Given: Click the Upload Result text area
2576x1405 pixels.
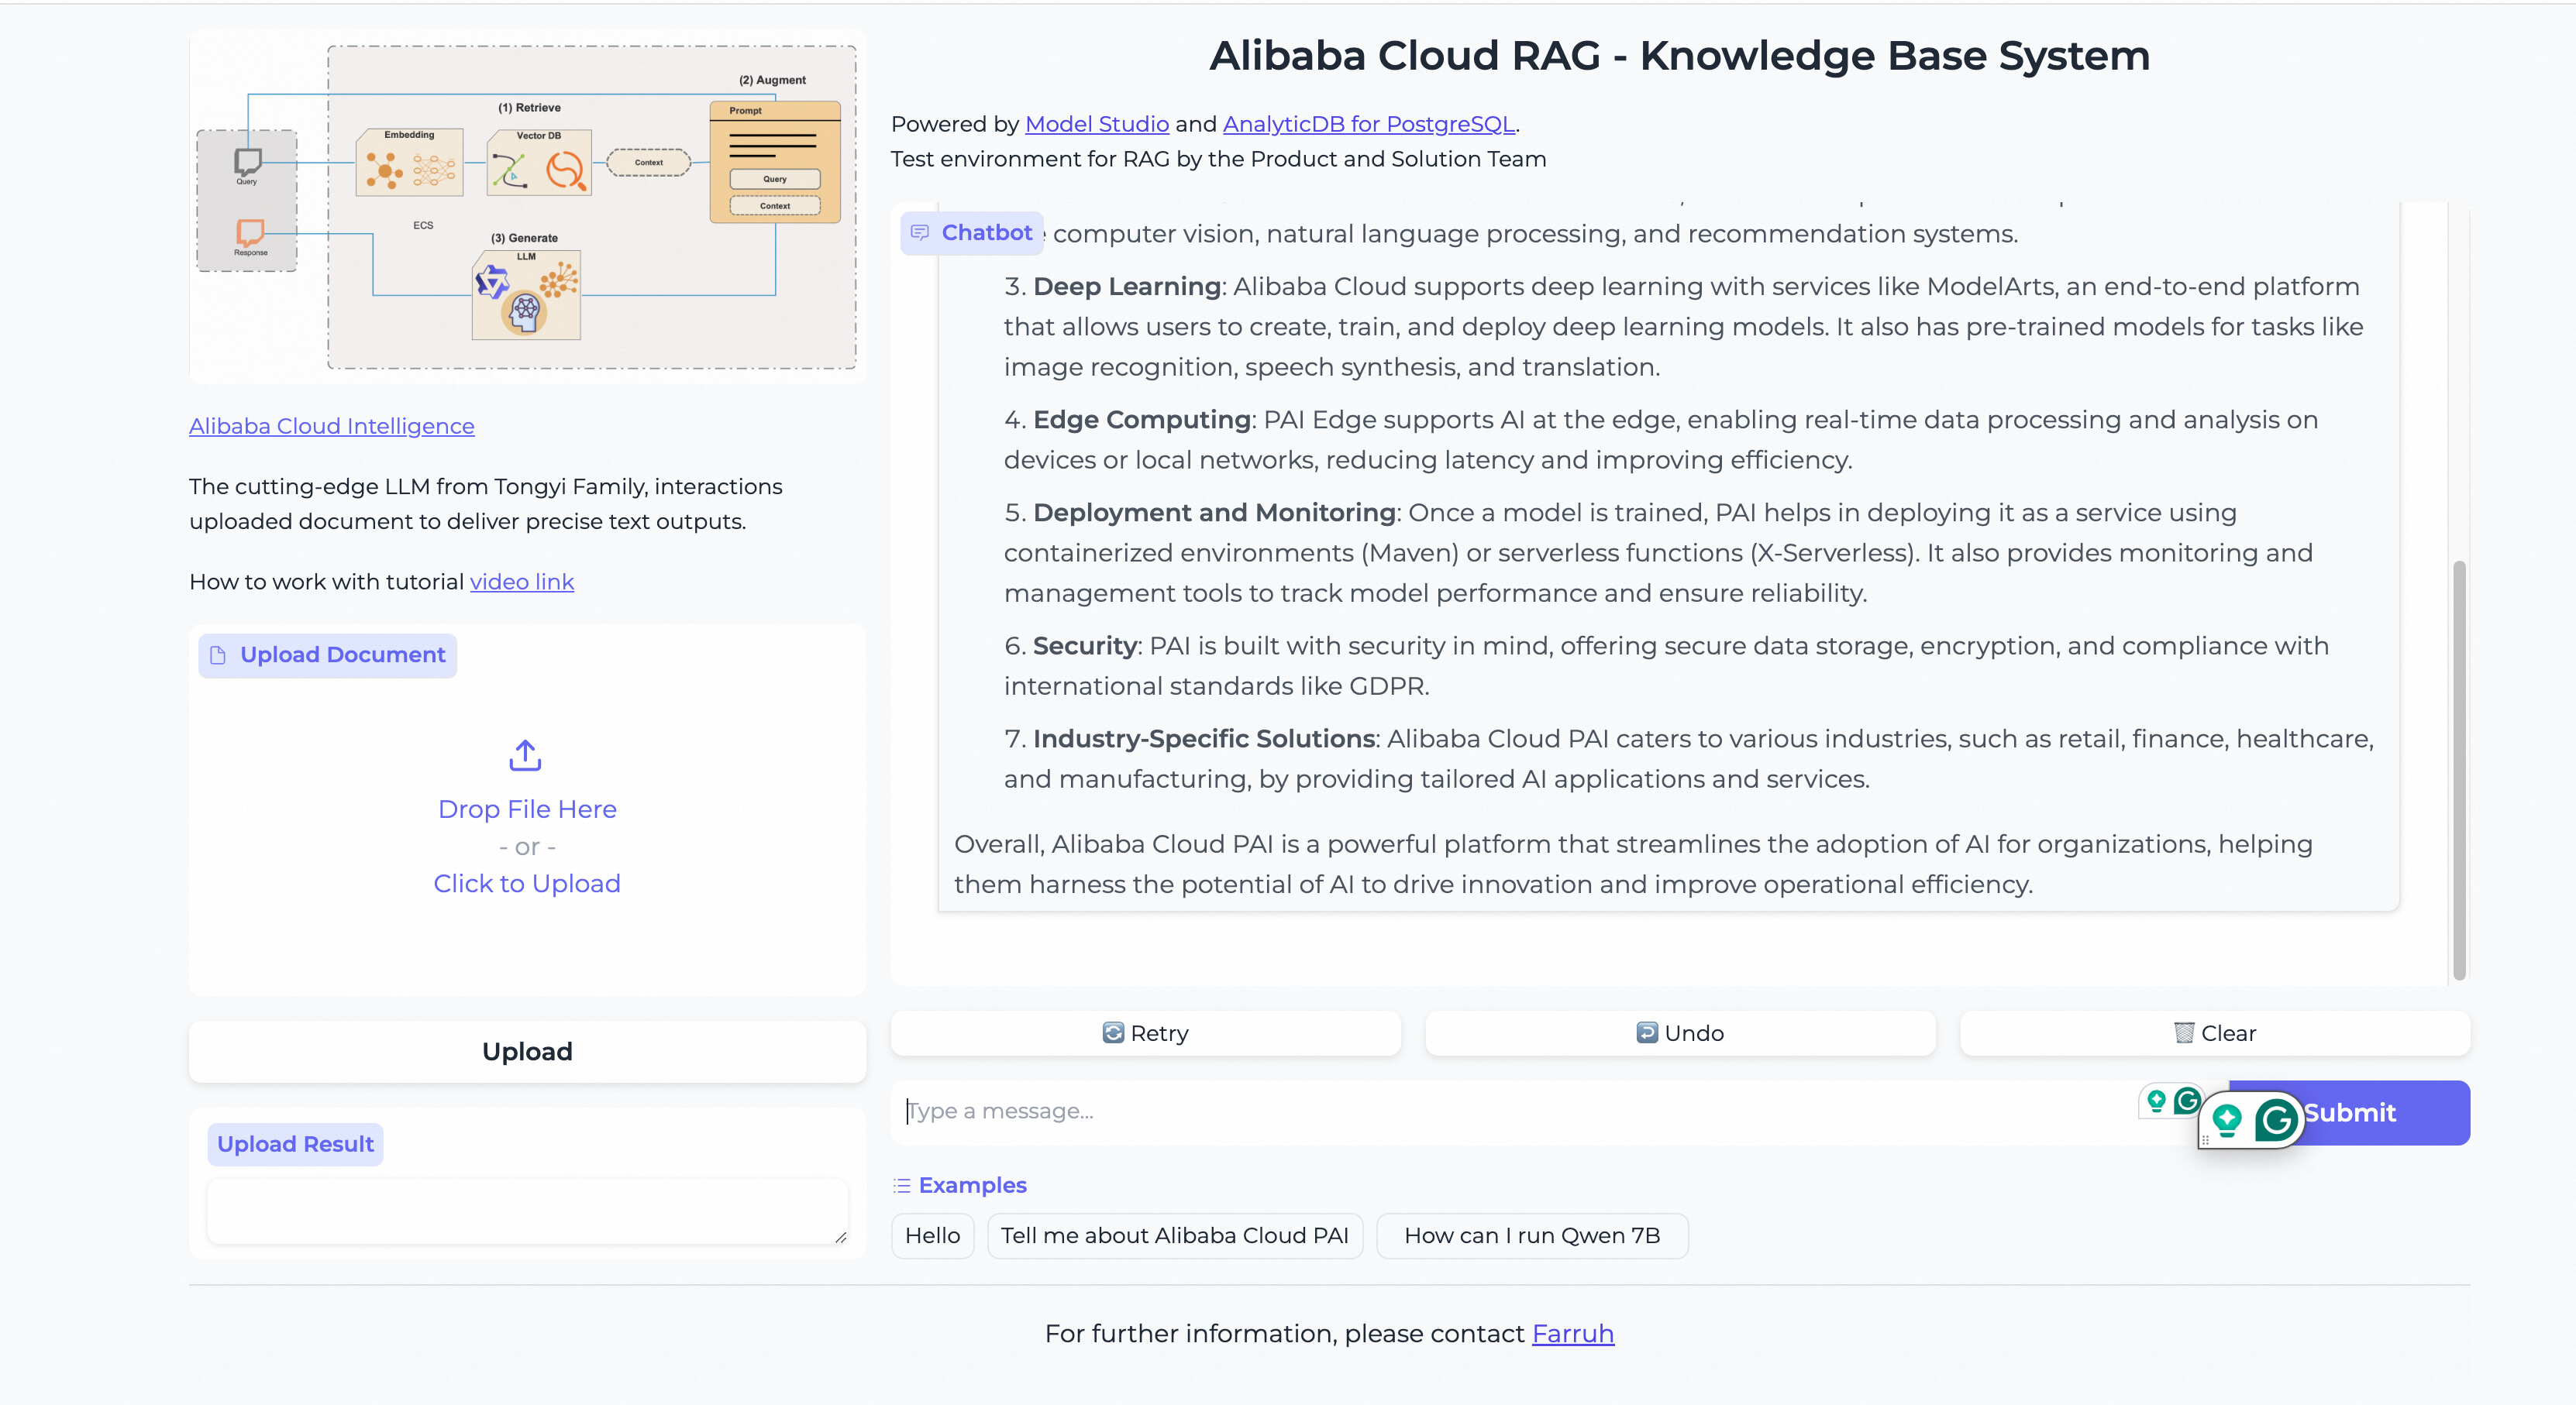Looking at the screenshot, I should coord(527,1211).
